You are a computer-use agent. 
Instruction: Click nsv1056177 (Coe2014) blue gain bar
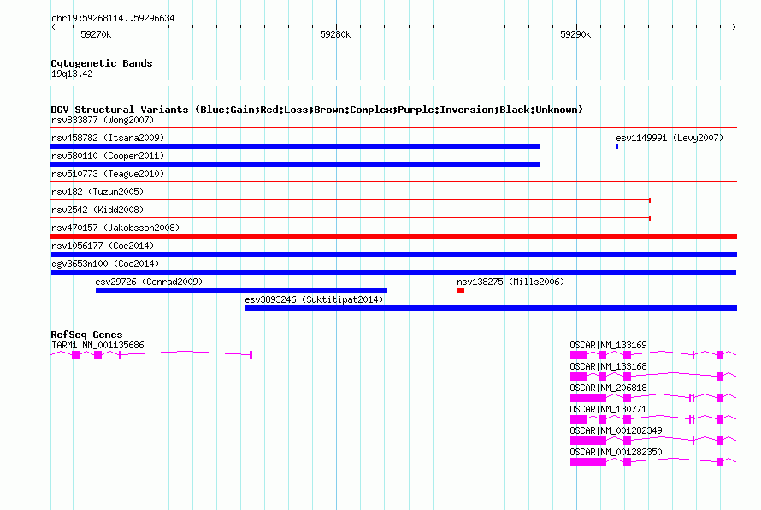[394, 254]
